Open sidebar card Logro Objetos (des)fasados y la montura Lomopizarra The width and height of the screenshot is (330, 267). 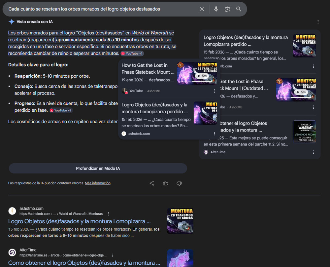246,41
